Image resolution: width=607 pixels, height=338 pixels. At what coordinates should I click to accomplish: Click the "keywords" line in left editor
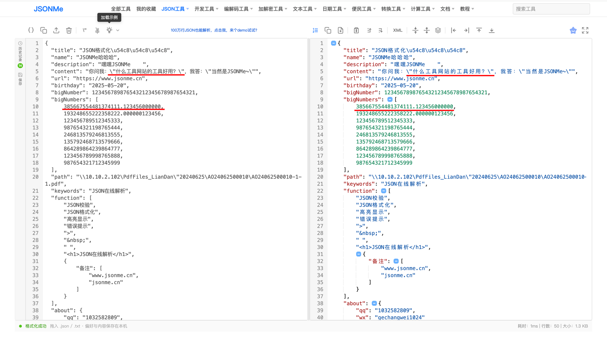pyautogui.click(x=91, y=191)
